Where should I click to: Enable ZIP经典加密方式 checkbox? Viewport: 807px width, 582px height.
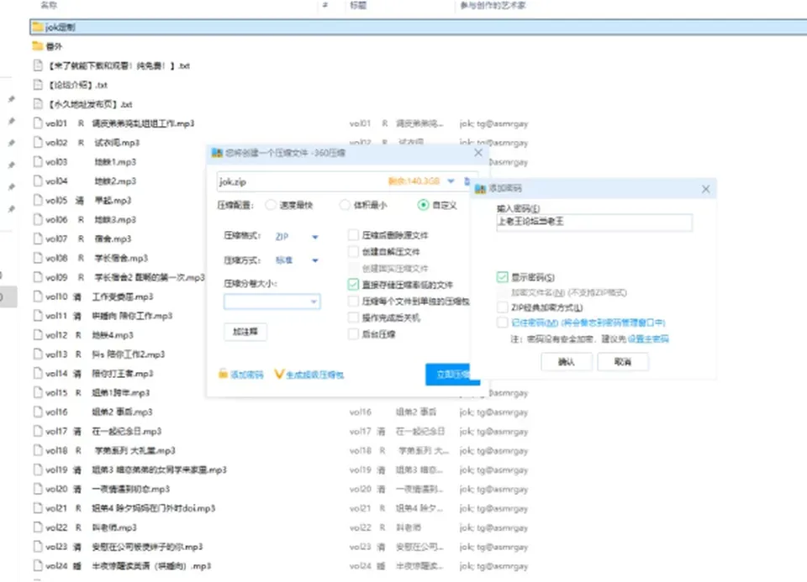[x=503, y=307]
